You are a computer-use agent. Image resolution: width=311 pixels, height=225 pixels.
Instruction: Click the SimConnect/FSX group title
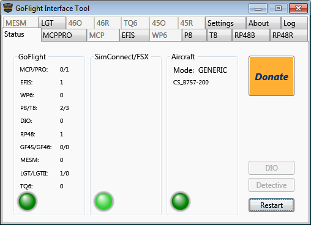pyautogui.click(x=122, y=57)
